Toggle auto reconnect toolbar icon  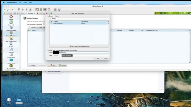pos(41,10)
